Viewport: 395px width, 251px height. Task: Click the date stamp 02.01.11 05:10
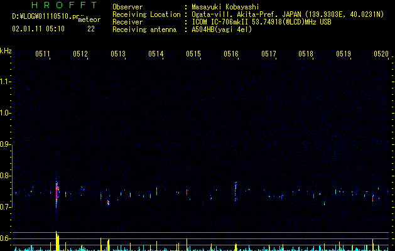coord(38,29)
